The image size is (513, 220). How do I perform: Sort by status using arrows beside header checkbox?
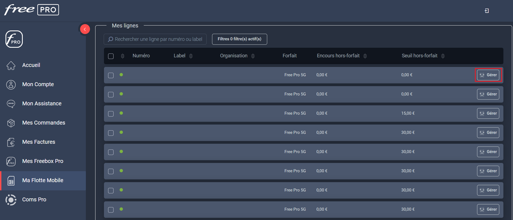click(x=123, y=56)
